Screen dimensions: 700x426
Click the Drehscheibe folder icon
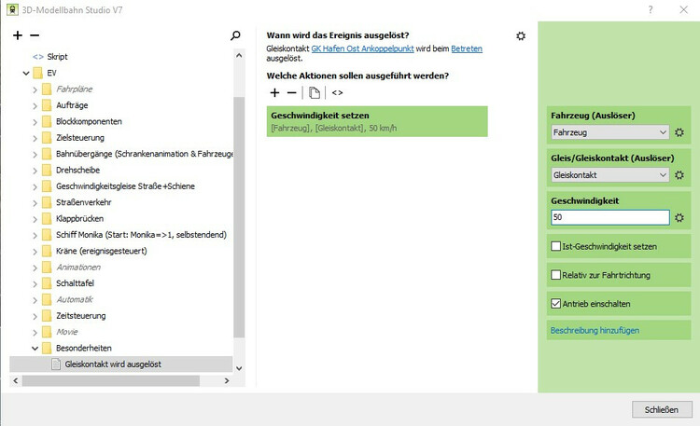47,170
